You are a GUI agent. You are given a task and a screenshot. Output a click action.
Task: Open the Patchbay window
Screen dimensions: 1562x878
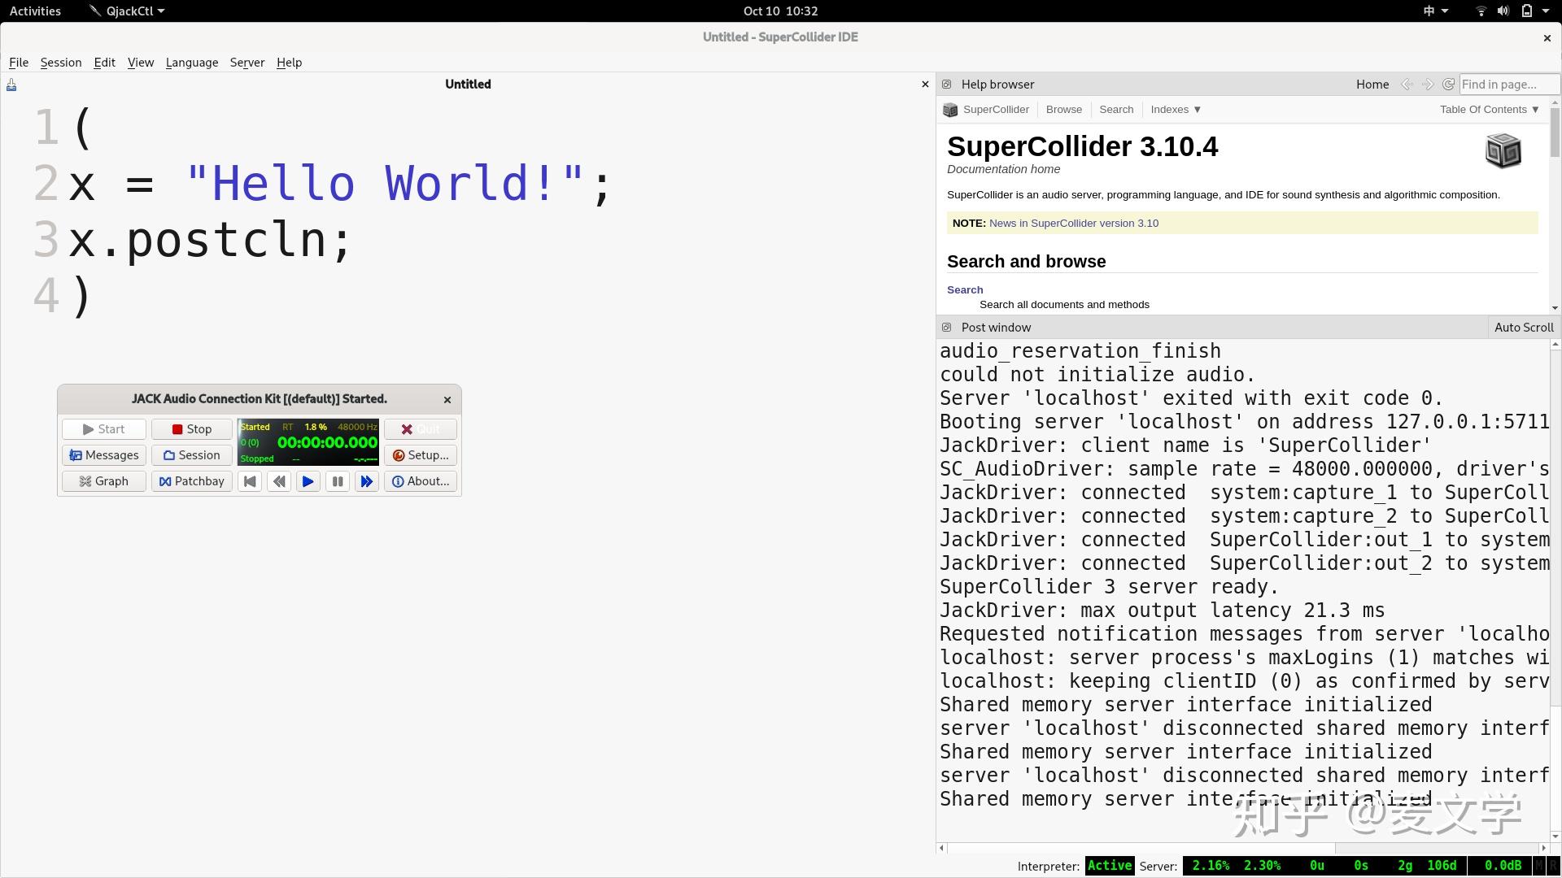coord(191,480)
